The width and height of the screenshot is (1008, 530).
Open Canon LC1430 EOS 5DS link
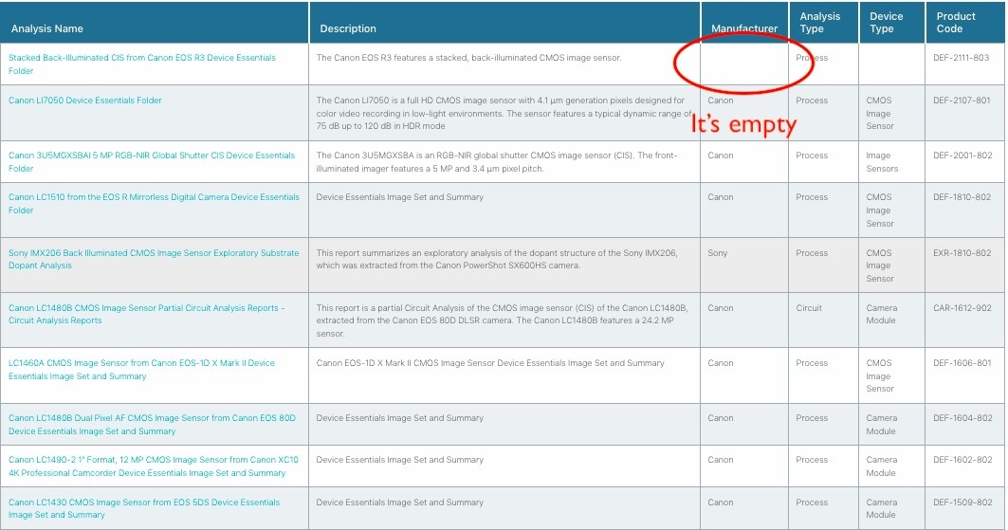point(144,509)
